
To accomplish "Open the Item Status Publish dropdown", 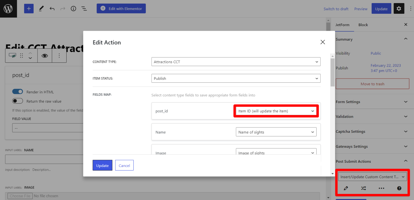I will pos(236,78).
